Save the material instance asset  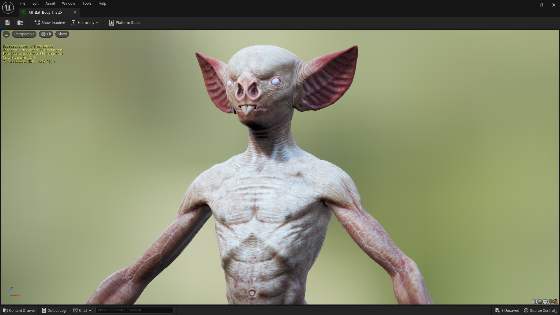click(x=7, y=22)
